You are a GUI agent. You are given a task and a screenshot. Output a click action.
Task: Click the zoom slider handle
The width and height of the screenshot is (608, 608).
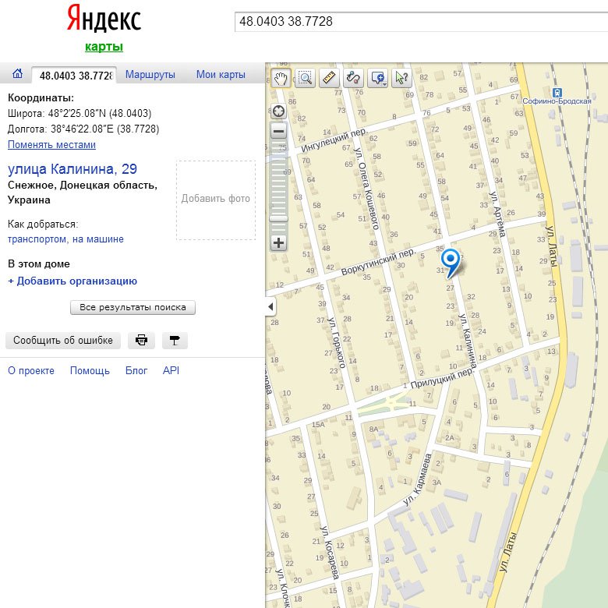tap(278, 219)
